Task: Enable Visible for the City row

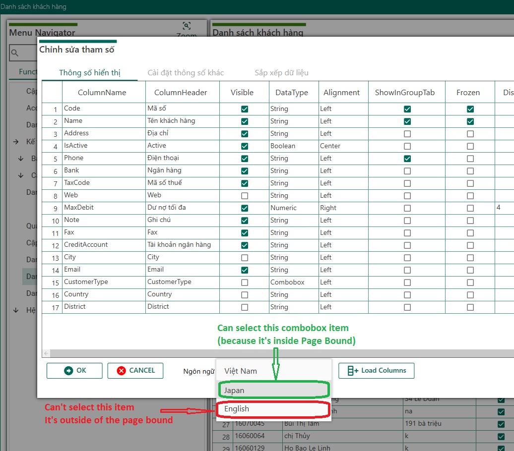Action: tap(245, 258)
